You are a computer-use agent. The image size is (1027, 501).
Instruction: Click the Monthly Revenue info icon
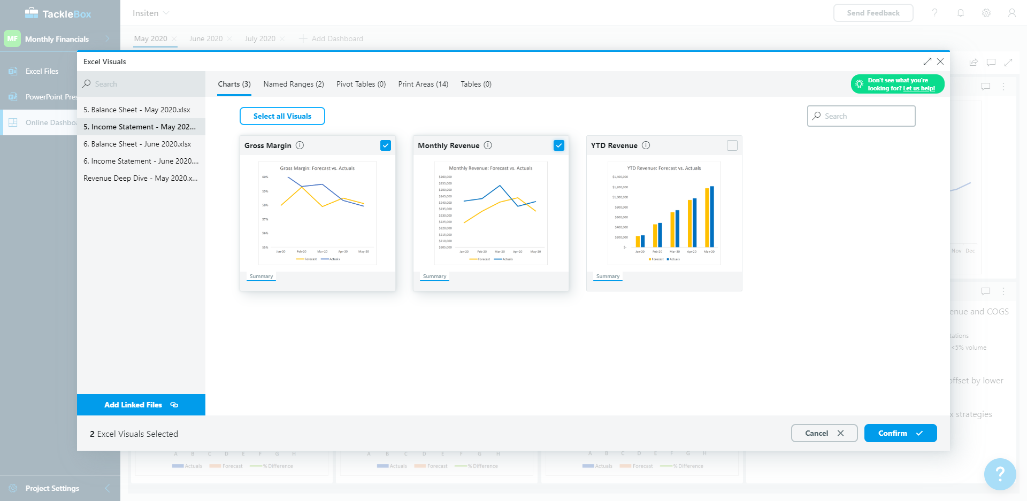click(x=488, y=145)
